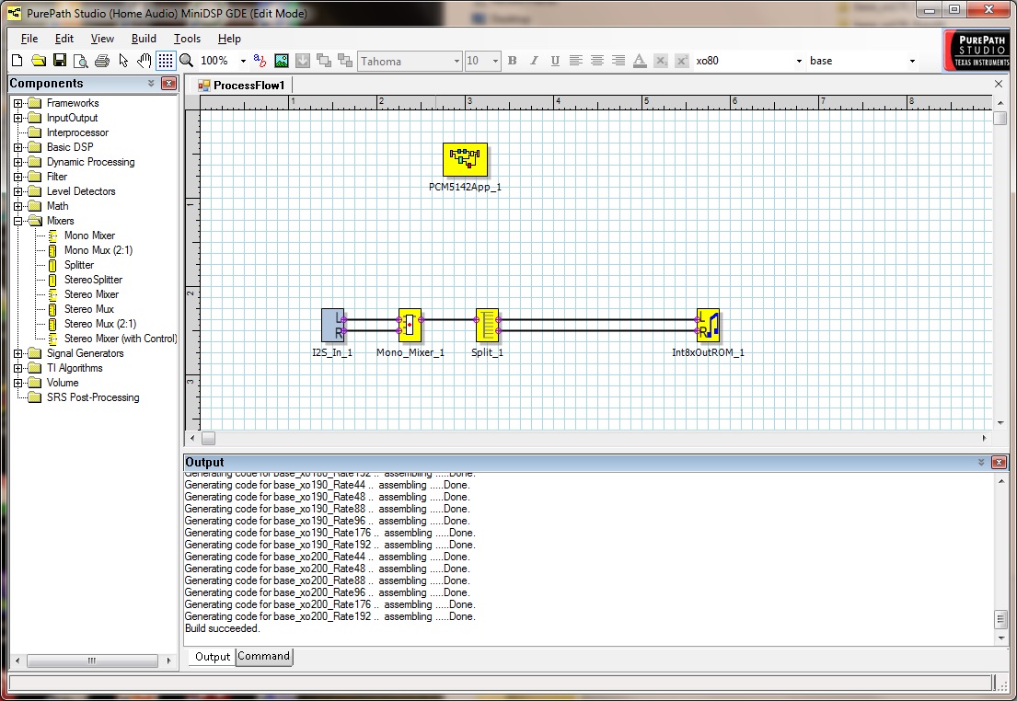Toggle italic formatting

point(534,61)
